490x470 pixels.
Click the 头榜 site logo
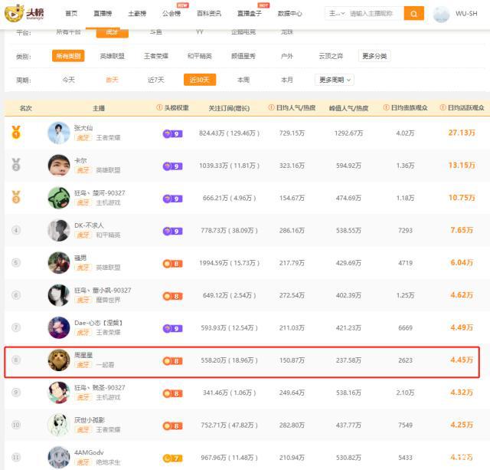[x=24, y=13]
